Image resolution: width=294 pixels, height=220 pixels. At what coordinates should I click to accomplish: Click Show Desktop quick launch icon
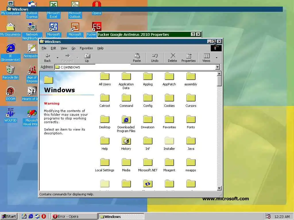coord(24,217)
